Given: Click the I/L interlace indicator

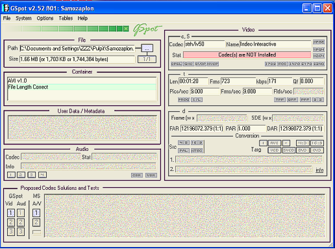Looking at the screenshot, I should click(197, 99).
